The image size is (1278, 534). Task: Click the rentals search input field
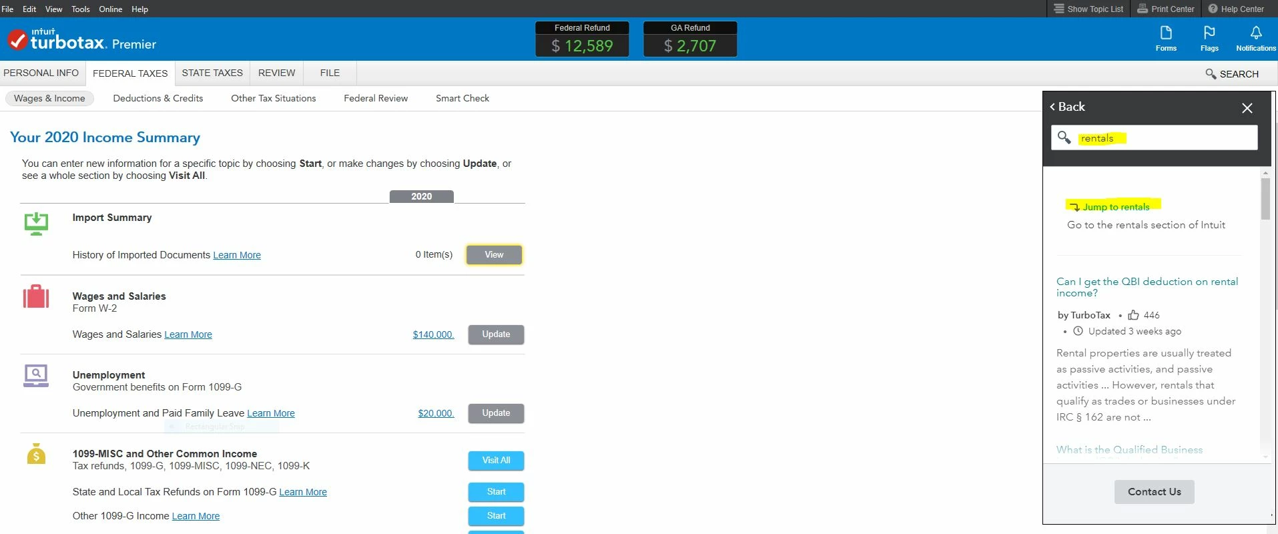1155,138
